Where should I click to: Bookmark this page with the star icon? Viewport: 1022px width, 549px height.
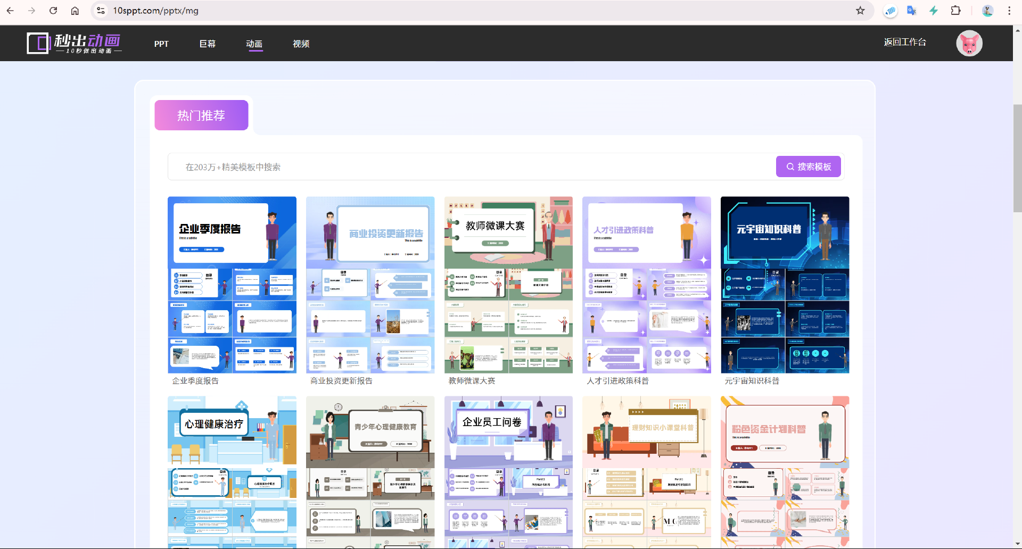click(x=860, y=11)
